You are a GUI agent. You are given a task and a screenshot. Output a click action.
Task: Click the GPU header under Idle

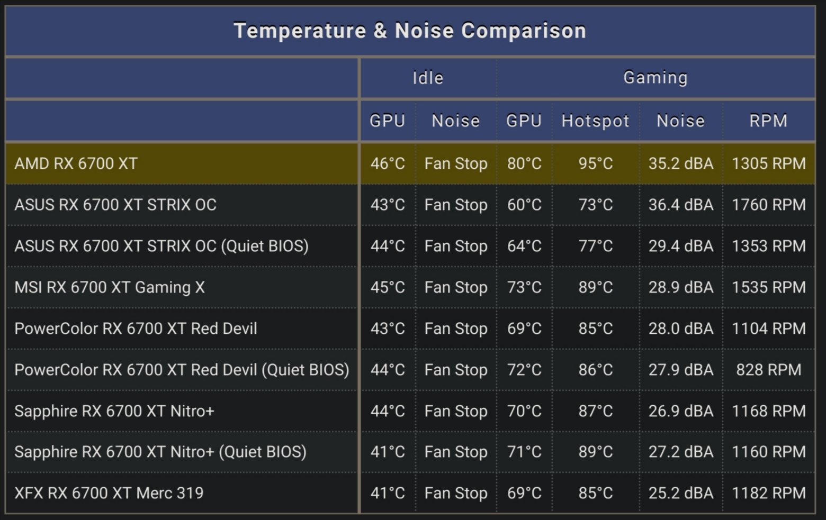[x=387, y=121]
